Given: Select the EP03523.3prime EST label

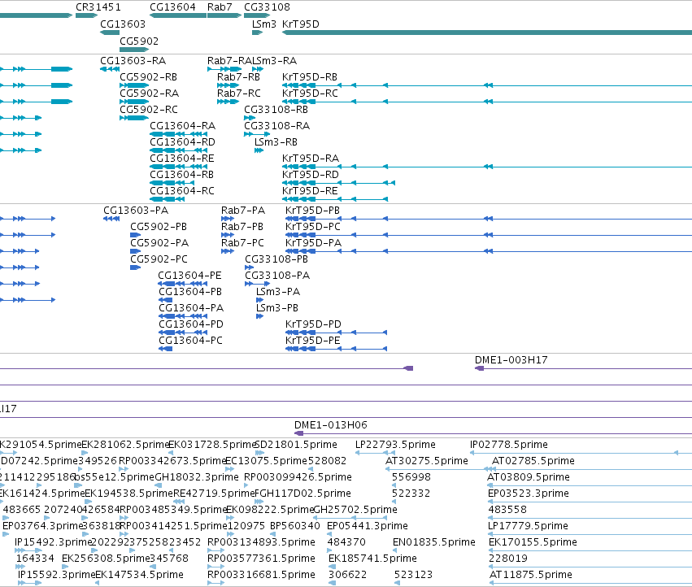Looking at the screenshot, I should pyautogui.click(x=529, y=494).
